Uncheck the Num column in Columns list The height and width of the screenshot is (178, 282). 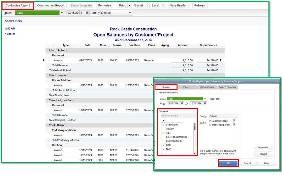coord(163,149)
